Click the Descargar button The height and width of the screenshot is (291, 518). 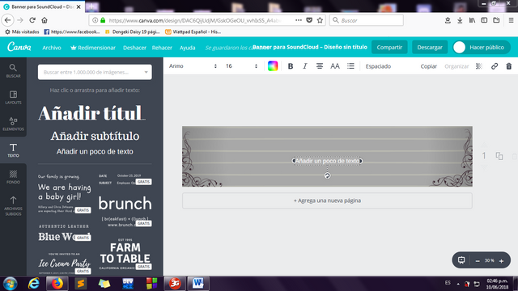[x=430, y=47]
